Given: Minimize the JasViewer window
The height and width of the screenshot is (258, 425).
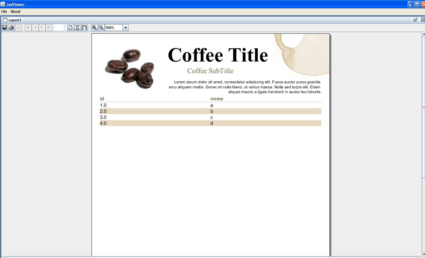Looking at the screenshot, I should pos(411,4).
